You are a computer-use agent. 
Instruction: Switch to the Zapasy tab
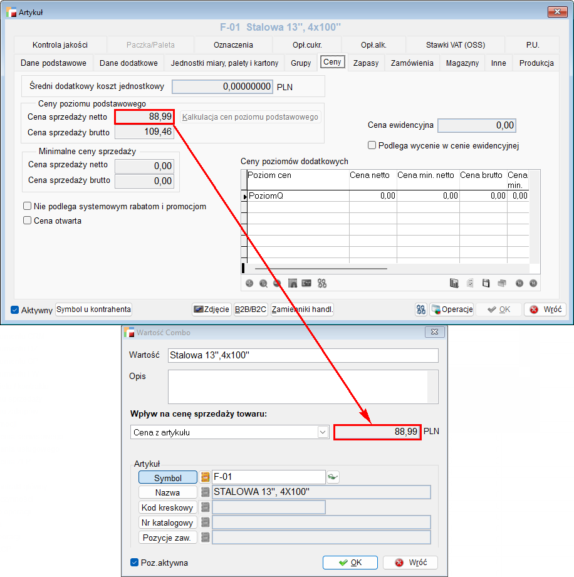tap(365, 63)
